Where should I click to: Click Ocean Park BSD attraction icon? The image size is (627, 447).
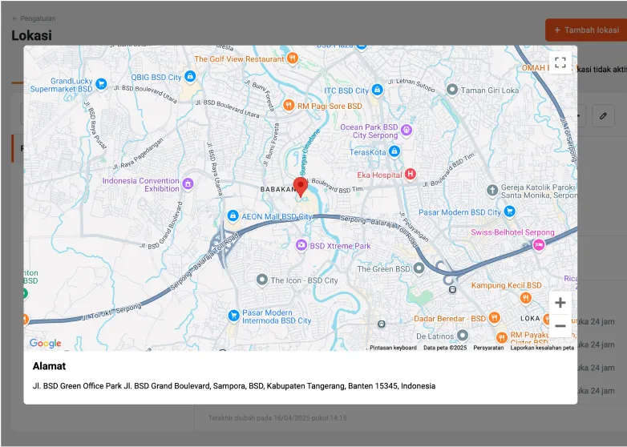pyautogui.click(x=407, y=131)
